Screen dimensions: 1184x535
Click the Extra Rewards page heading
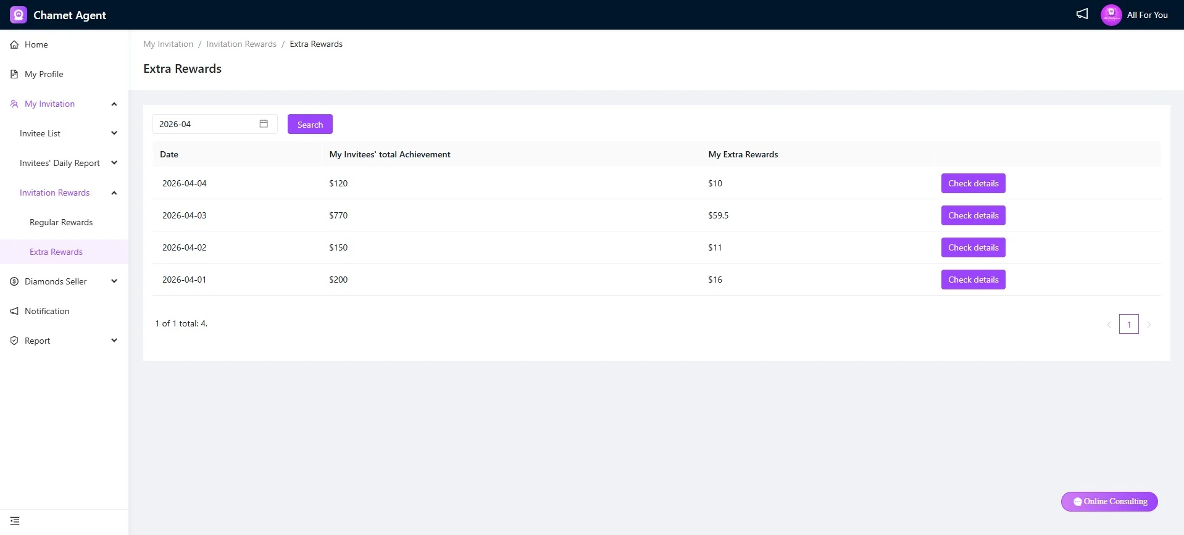(x=182, y=68)
